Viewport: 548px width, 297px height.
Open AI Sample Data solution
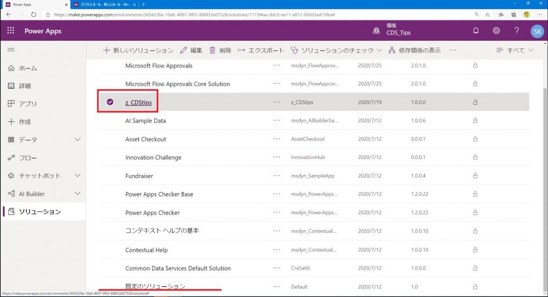coord(146,121)
